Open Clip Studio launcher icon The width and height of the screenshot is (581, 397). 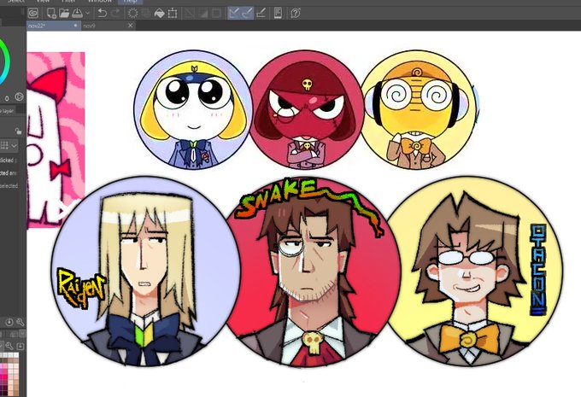[x=33, y=14]
